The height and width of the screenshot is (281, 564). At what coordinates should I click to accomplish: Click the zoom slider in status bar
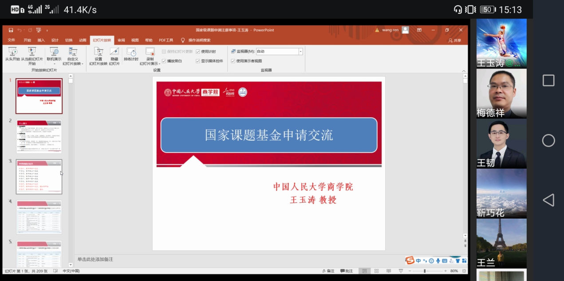[x=425, y=271]
